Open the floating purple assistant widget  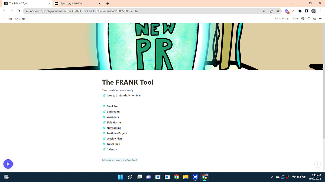click(x=8, y=164)
